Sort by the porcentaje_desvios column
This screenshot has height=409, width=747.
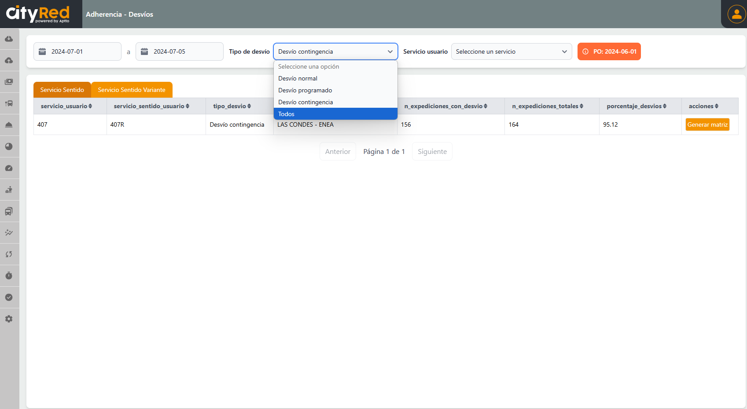(636, 106)
